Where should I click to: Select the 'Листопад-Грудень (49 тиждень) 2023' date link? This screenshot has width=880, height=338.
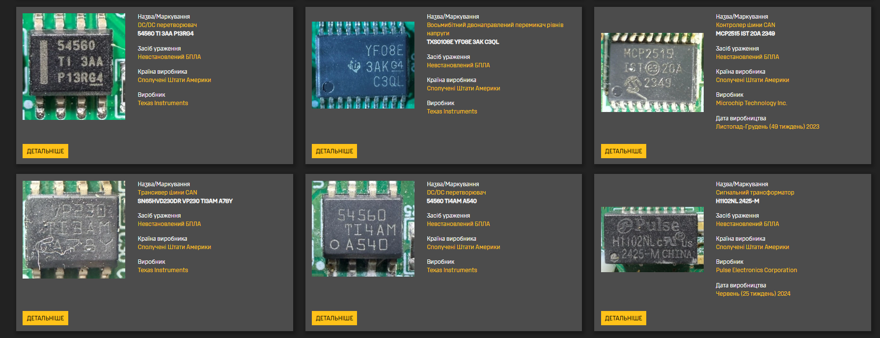click(767, 127)
